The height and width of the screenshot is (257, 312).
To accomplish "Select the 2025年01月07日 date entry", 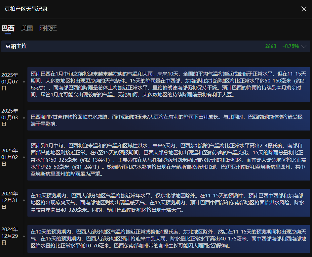I will pos(10,81).
